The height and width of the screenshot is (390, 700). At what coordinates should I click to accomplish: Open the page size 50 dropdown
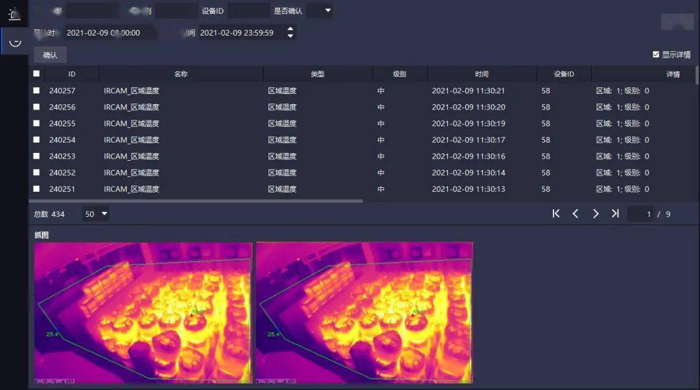click(x=95, y=214)
